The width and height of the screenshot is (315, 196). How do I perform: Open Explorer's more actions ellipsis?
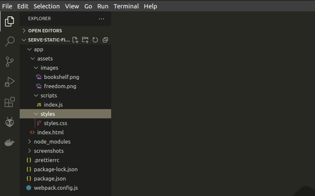pyautogui.click(x=102, y=18)
